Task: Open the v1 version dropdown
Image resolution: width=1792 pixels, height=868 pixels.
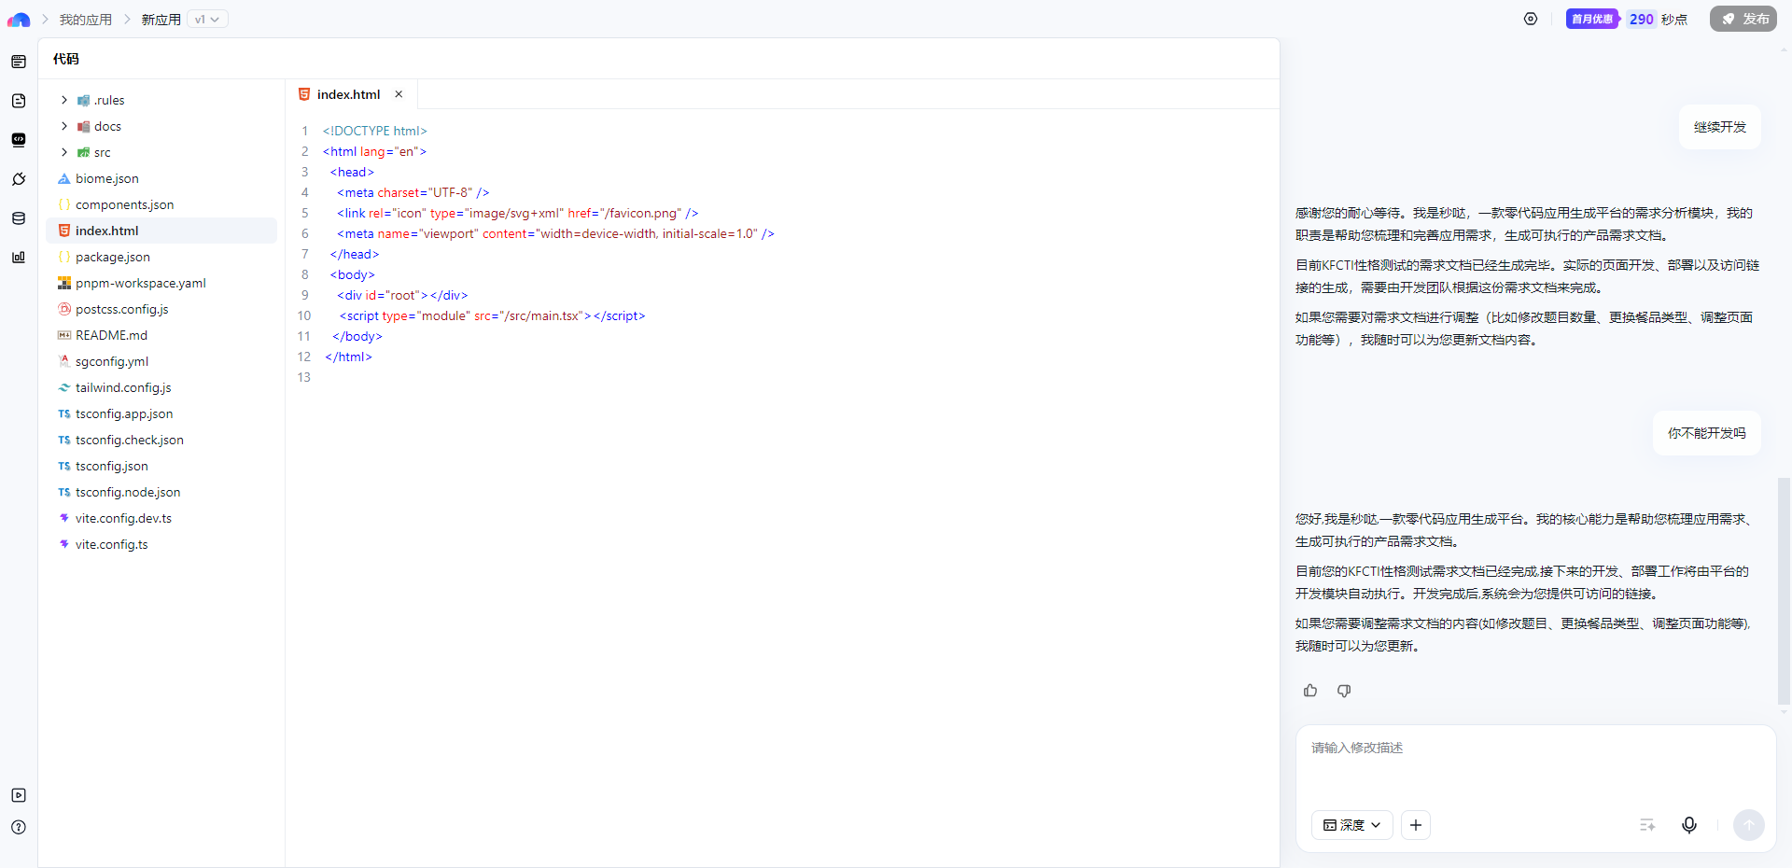Action: [x=207, y=20]
